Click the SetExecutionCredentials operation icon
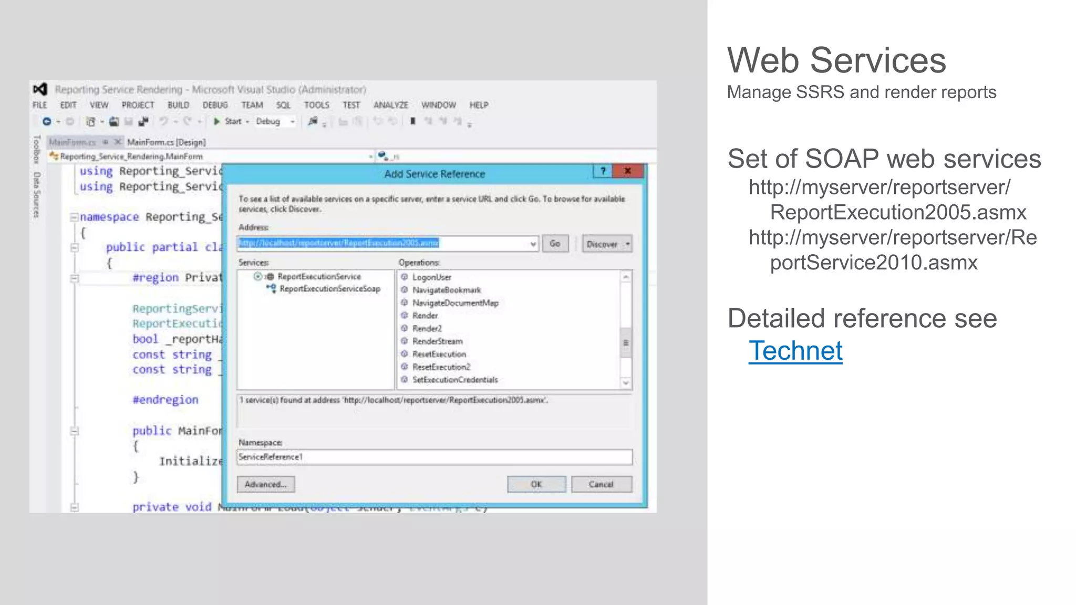1076x605 pixels. [405, 379]
